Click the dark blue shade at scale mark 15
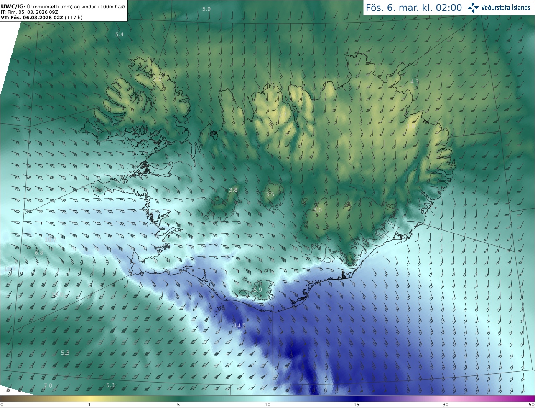 356,398
